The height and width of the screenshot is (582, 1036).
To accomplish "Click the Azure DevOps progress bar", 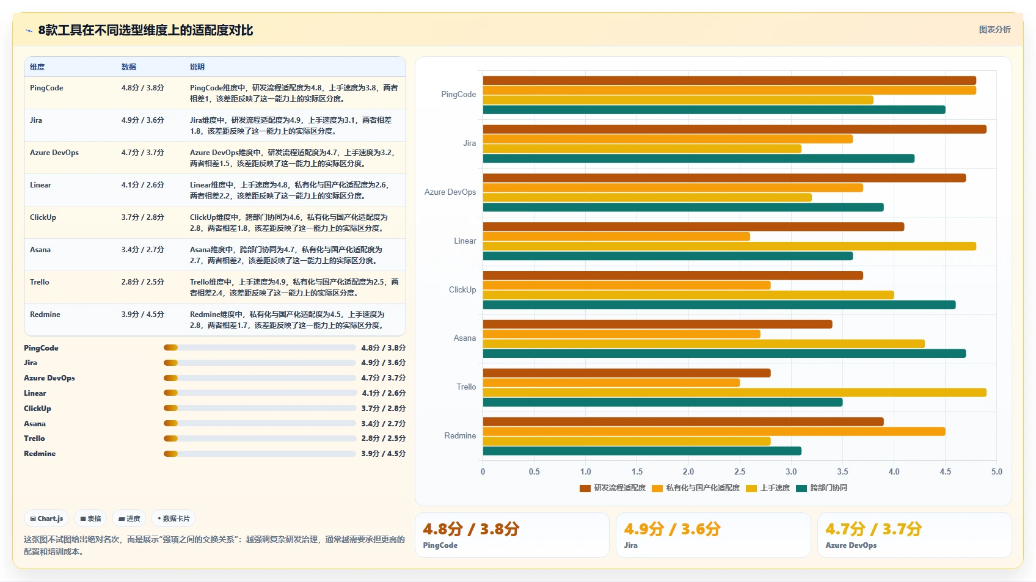I will point(260,378).
